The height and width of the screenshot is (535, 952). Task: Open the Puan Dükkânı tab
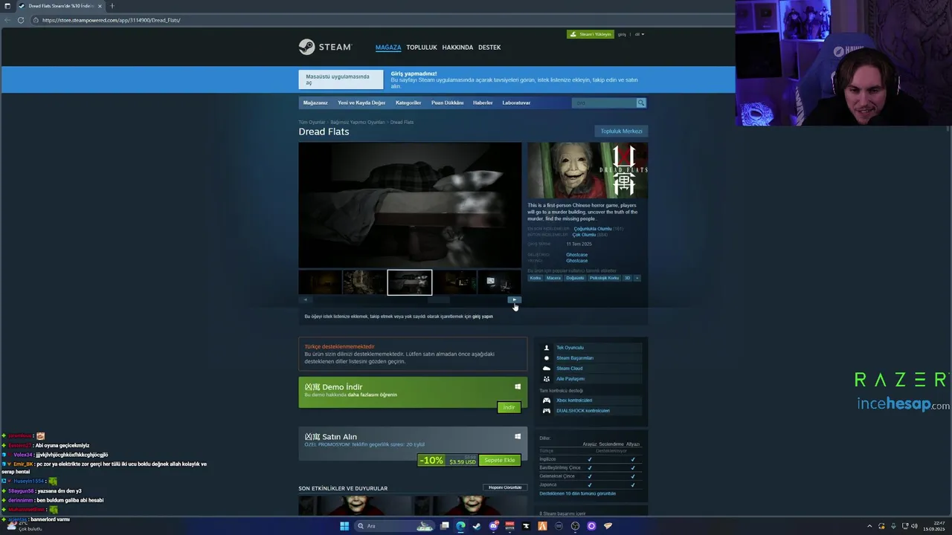pos(447,103)
